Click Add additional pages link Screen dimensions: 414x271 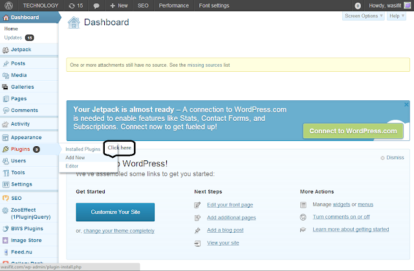[232, 218]
